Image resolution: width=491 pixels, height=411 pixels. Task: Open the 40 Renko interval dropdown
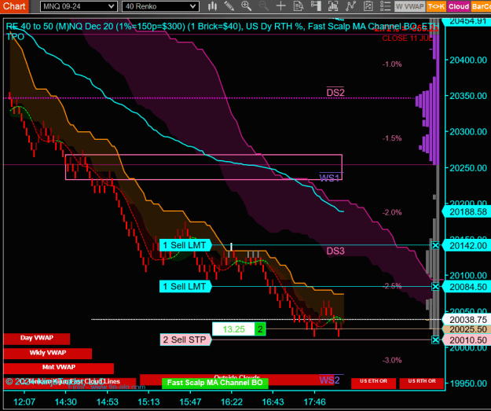[x=160, y=6]
